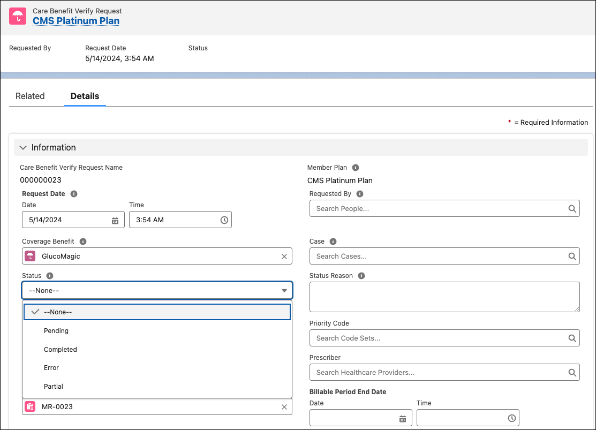Image resolution: width=596 pixels, height=430 pixels.
Task: Click the Coverage Benefit info icon
Action: 83,242
